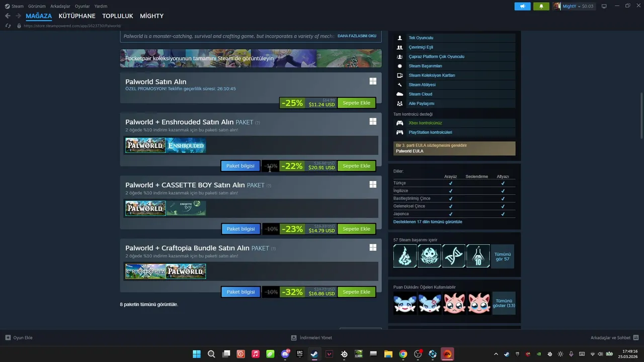The image size is (644, 362).
Task: Switch to the TOPLULUK tab
Action: click(x=118, y=16)
